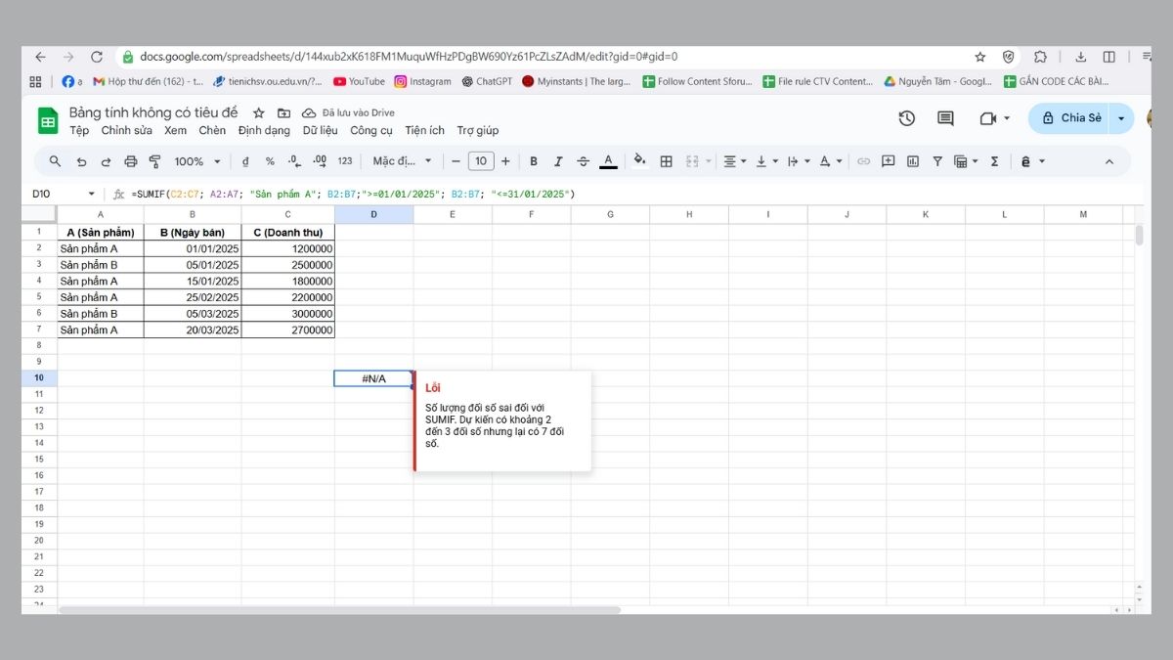This screenshot has height=660, width=1173.
Task: Open the Google Sheets home icon
Action: 48,120
